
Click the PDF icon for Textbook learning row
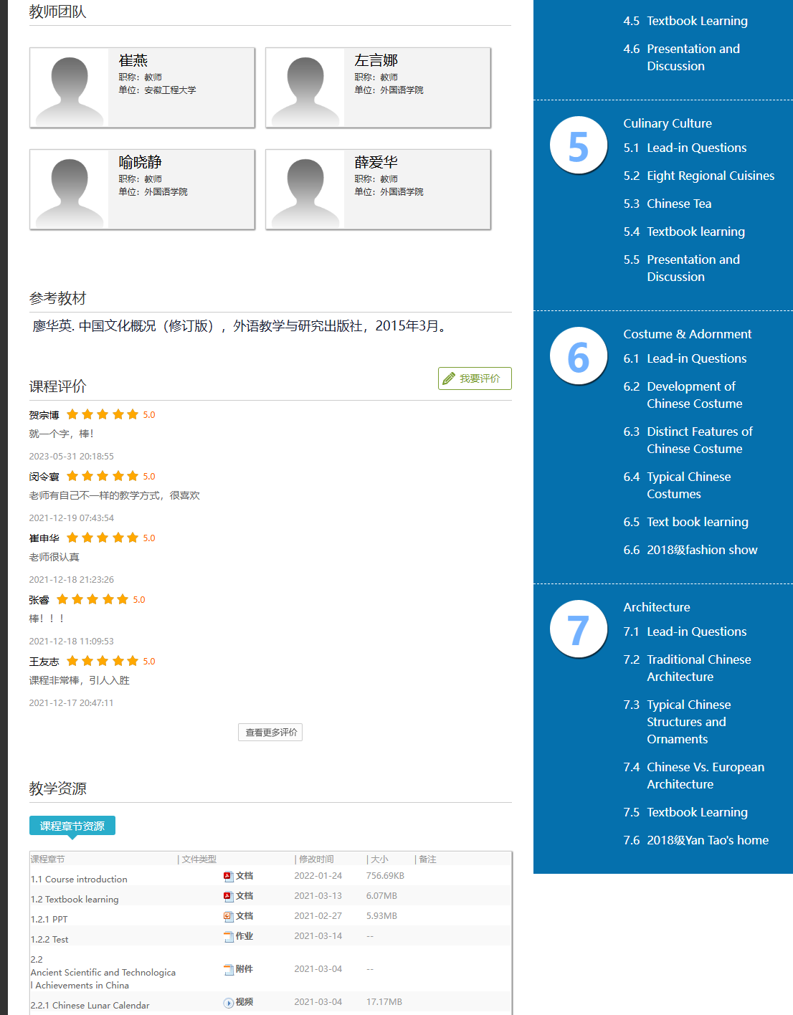[227, 896]
